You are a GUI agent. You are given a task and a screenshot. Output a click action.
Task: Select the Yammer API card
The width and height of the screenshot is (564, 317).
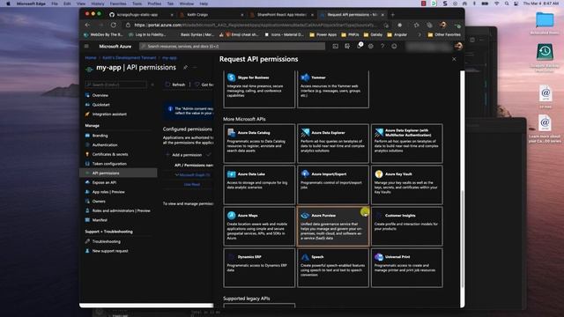point(333,89)
